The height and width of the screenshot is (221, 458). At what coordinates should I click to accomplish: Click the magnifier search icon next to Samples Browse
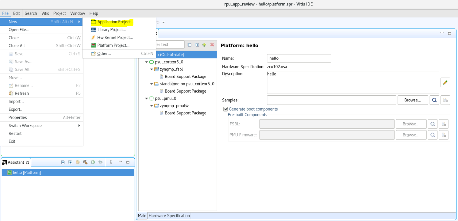[434, 100]
